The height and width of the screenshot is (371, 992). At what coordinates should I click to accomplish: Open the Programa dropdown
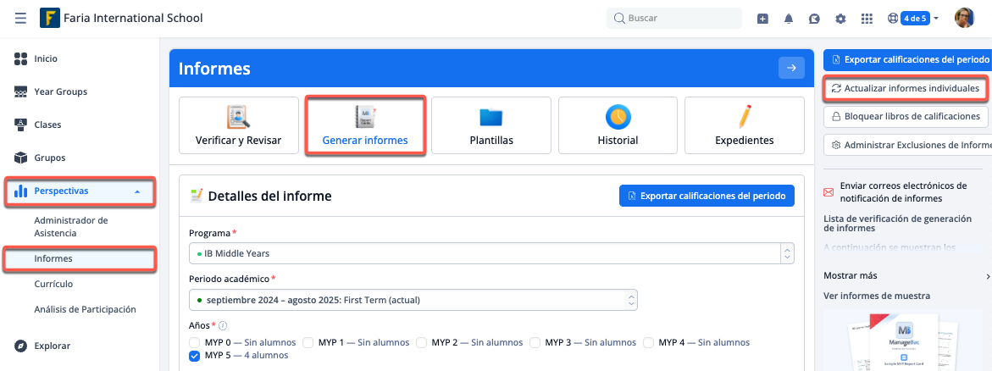coord(490,253)
